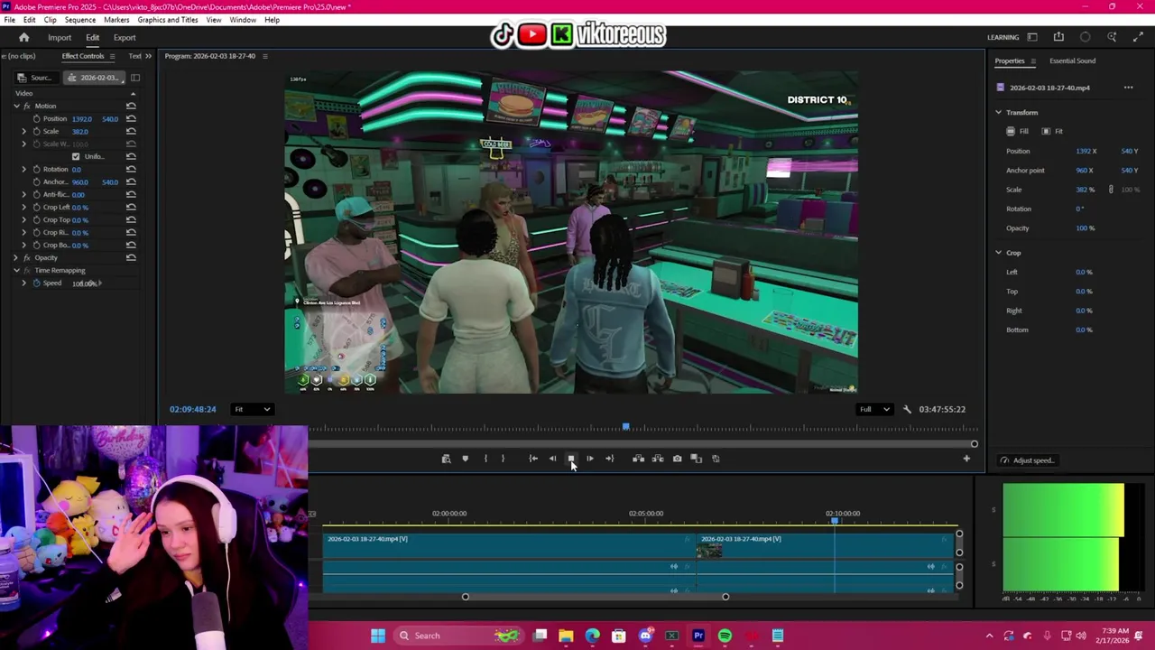Toggle animation stopwatch for Crop Top
Viewport: 1155px width, 650px height.
37,219
